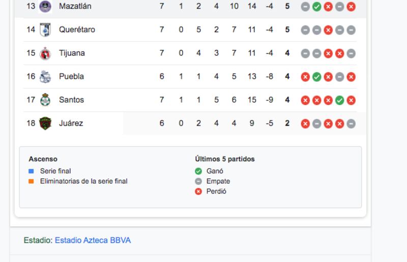Click the Mazatlán team crest icon

tap(45, 6)
